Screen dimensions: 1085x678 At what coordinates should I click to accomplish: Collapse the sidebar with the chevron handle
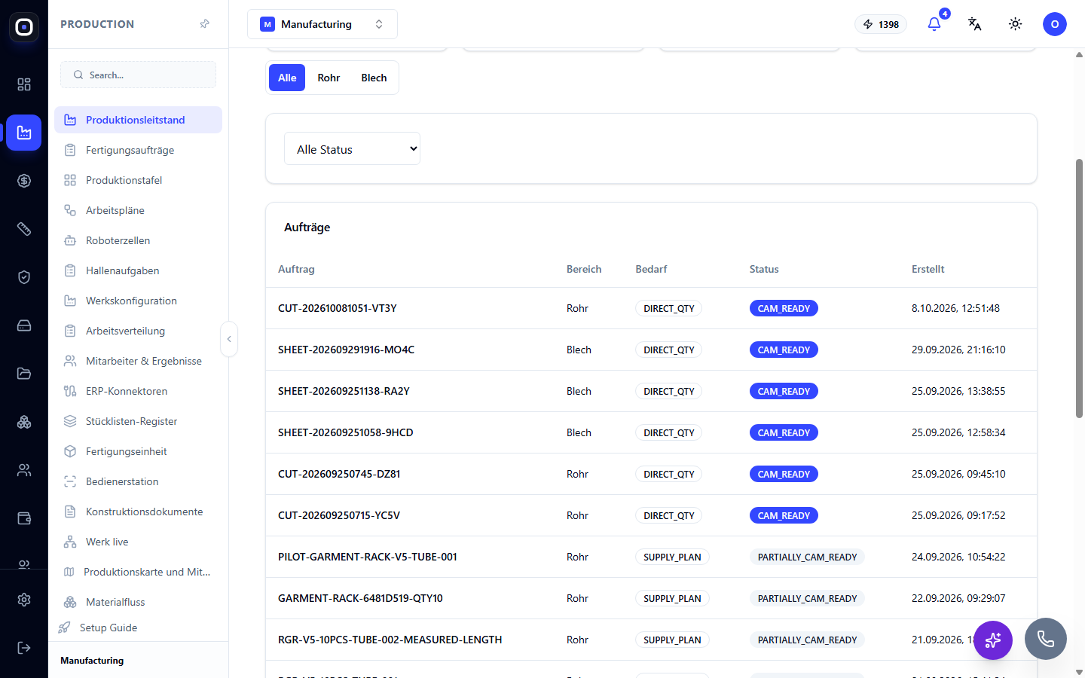pos(229,339)
